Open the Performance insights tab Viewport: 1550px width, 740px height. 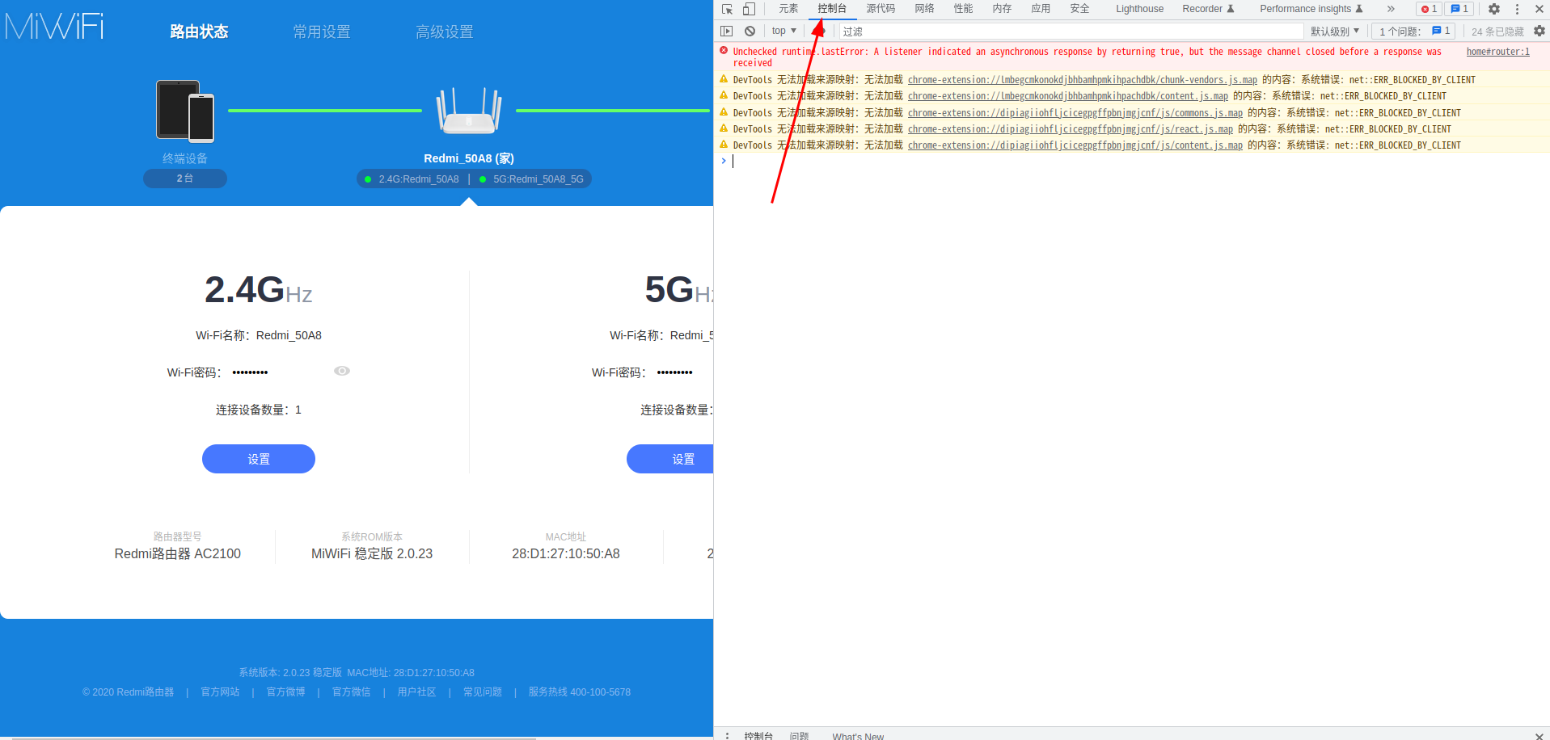click(1311, 9)
